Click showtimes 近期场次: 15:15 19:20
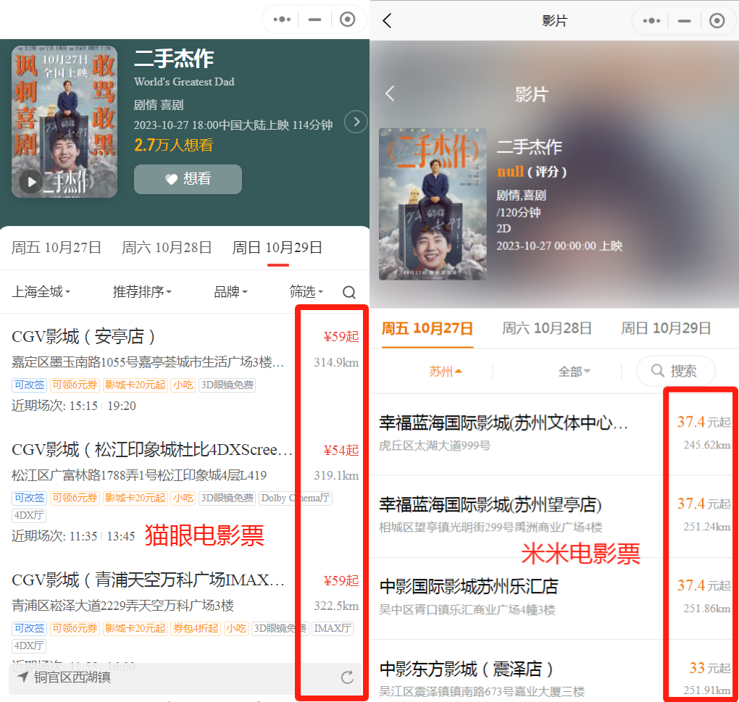739x702 pixels. point(73,406)
